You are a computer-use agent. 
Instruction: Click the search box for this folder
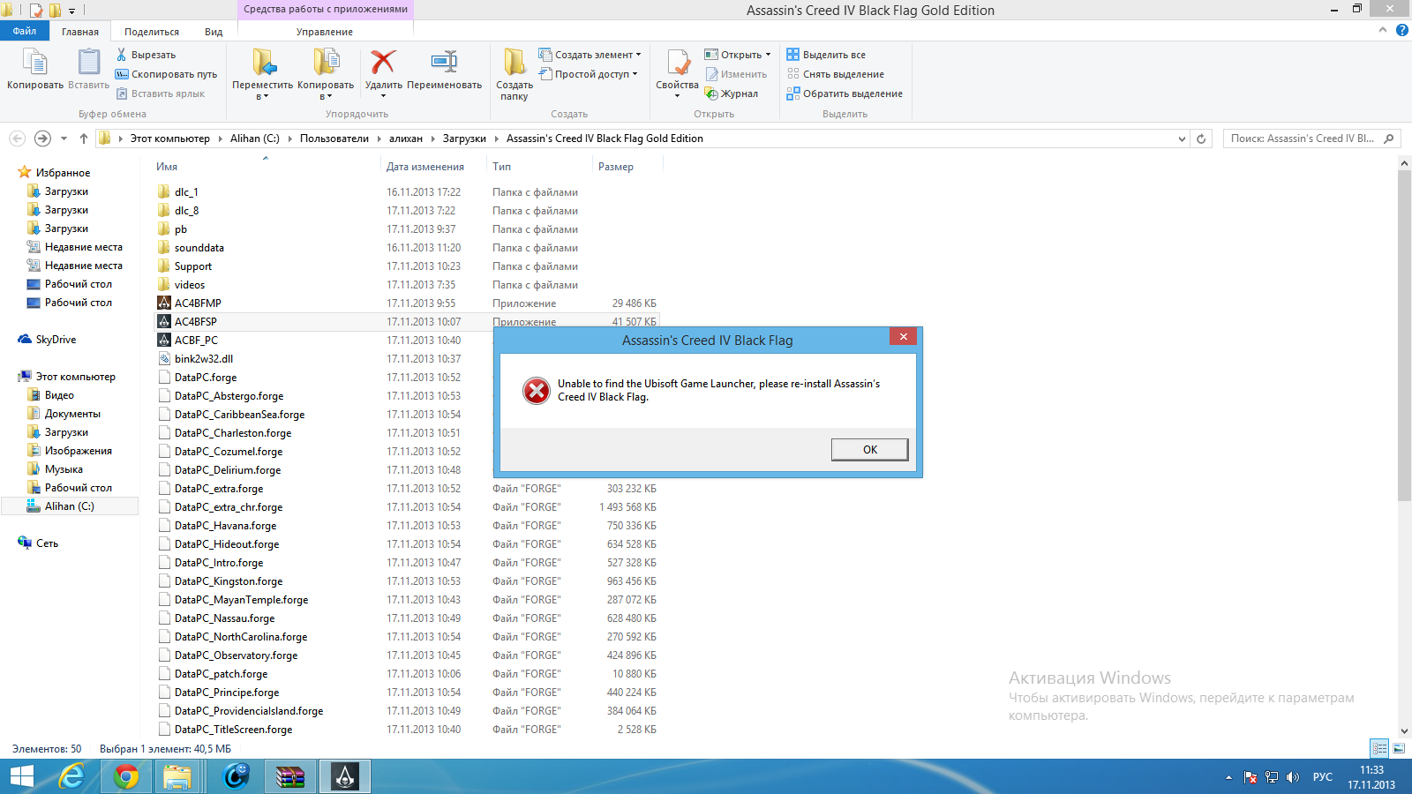pos(1311,139)
